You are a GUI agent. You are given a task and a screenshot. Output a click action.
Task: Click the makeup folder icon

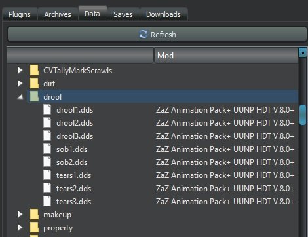point(34,214)
